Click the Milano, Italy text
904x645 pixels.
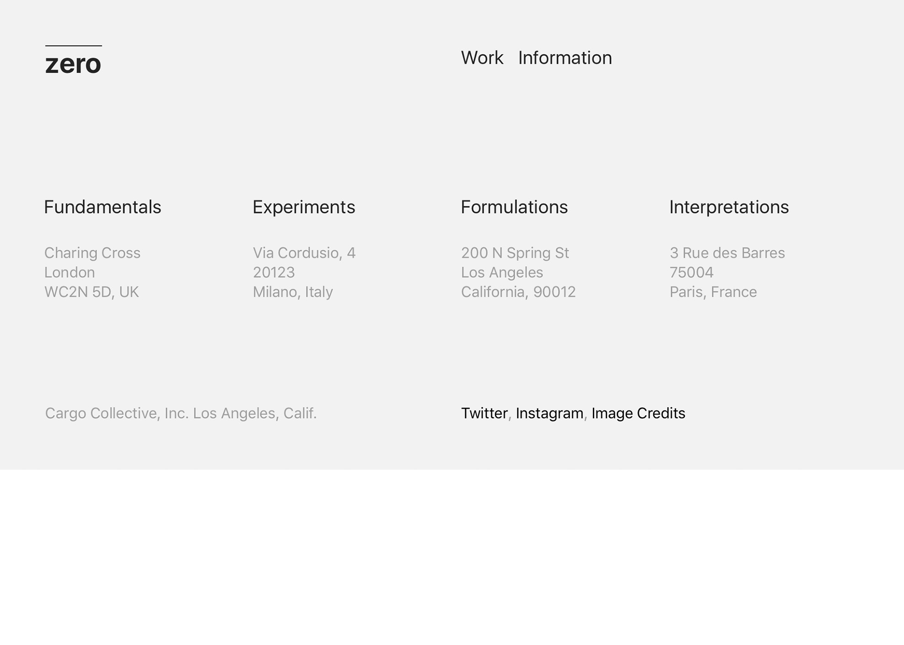(293, 292)
